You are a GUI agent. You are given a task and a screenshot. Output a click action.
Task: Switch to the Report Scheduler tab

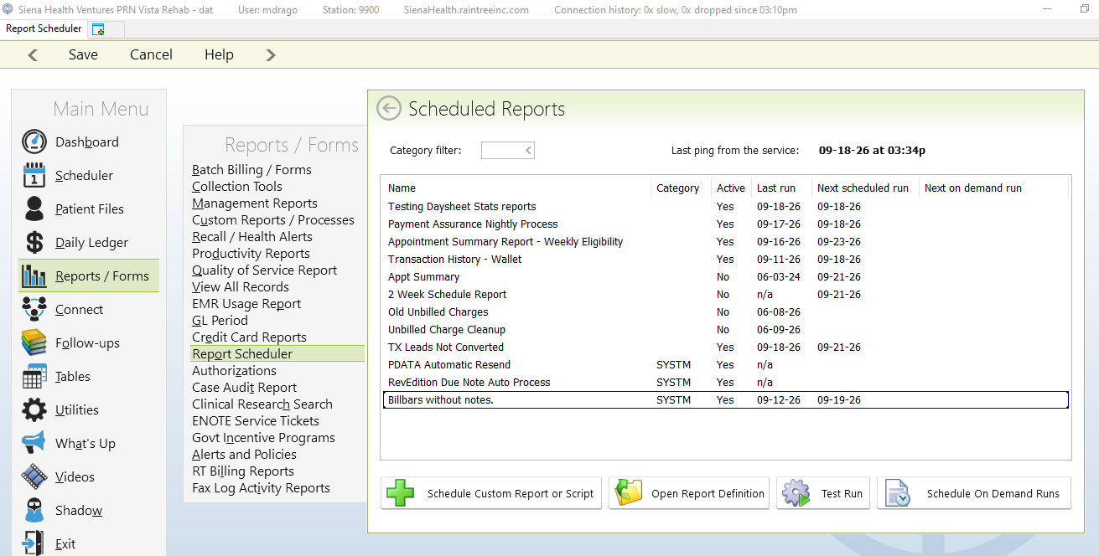click(x=44, y=28)
